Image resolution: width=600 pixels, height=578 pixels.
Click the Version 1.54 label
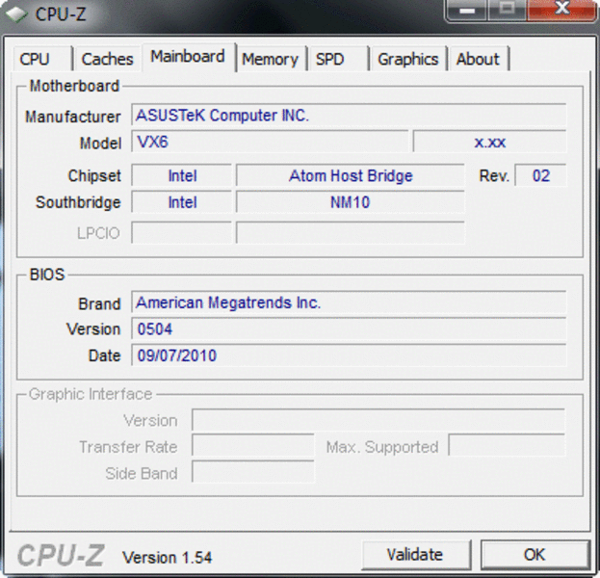167,558
